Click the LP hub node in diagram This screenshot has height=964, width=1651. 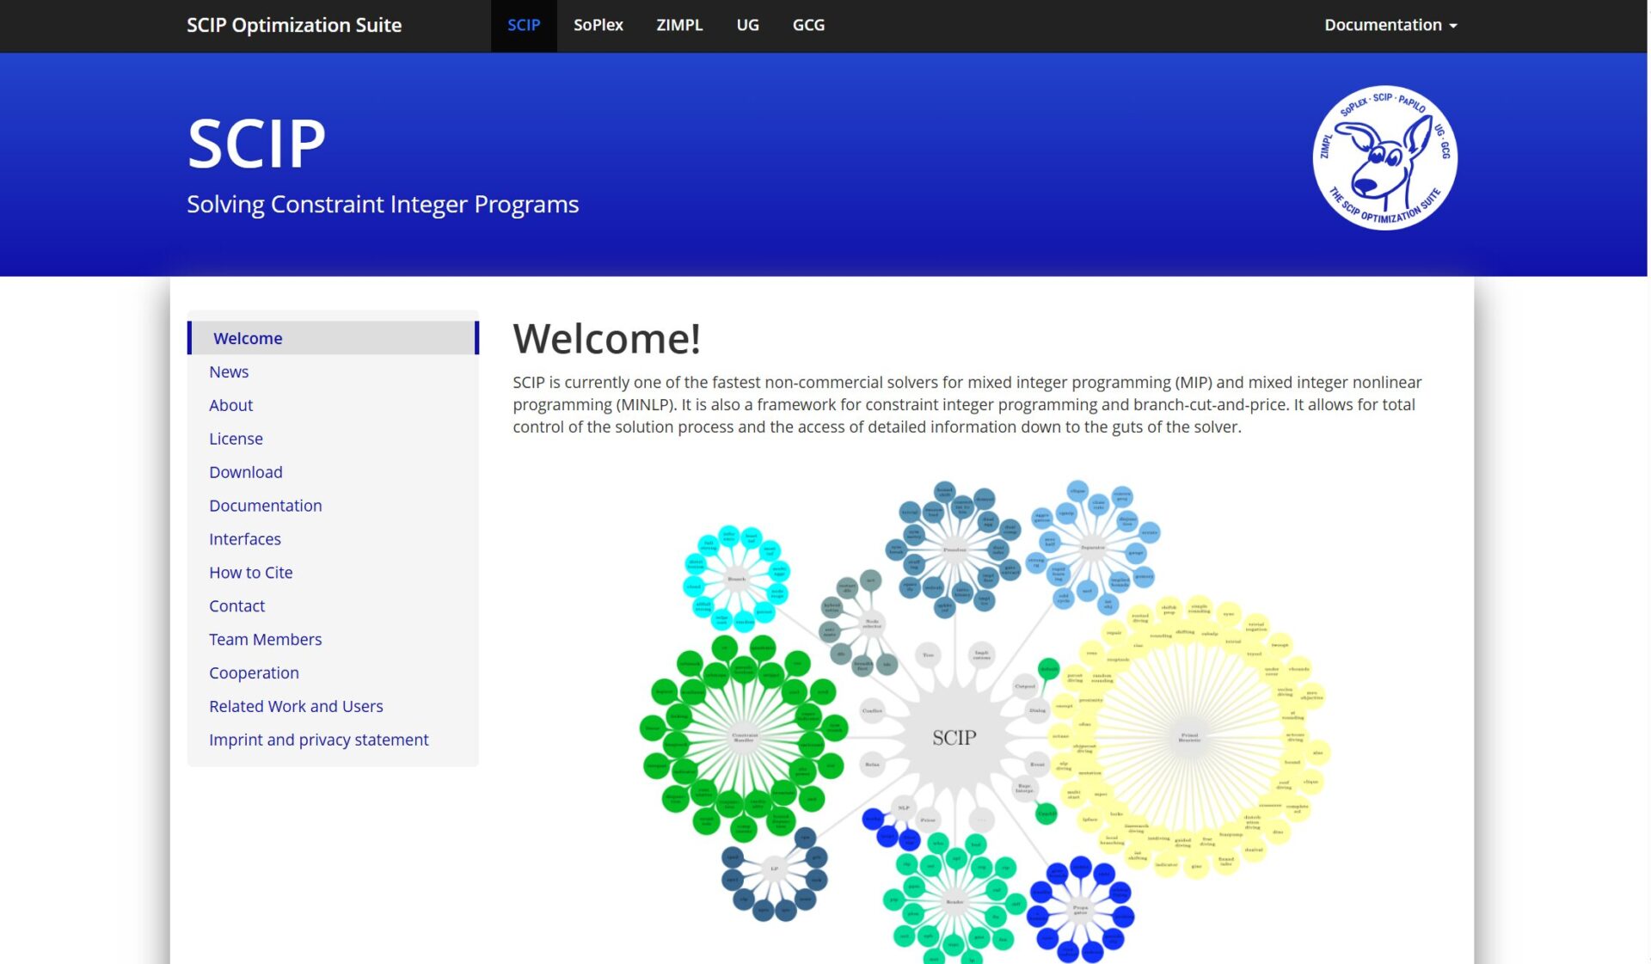774,869
